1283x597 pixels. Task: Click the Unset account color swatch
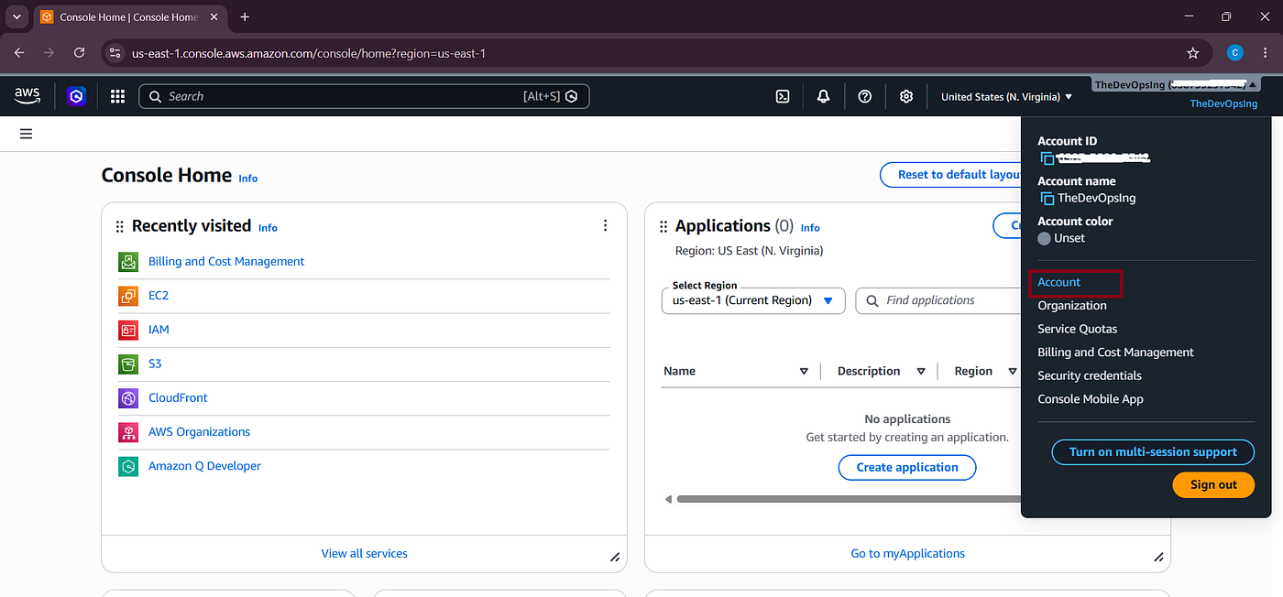pyautogui.click(x=1044, y=238)
